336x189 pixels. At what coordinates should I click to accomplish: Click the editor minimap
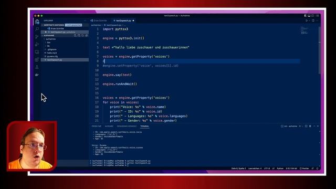[304, 30]
